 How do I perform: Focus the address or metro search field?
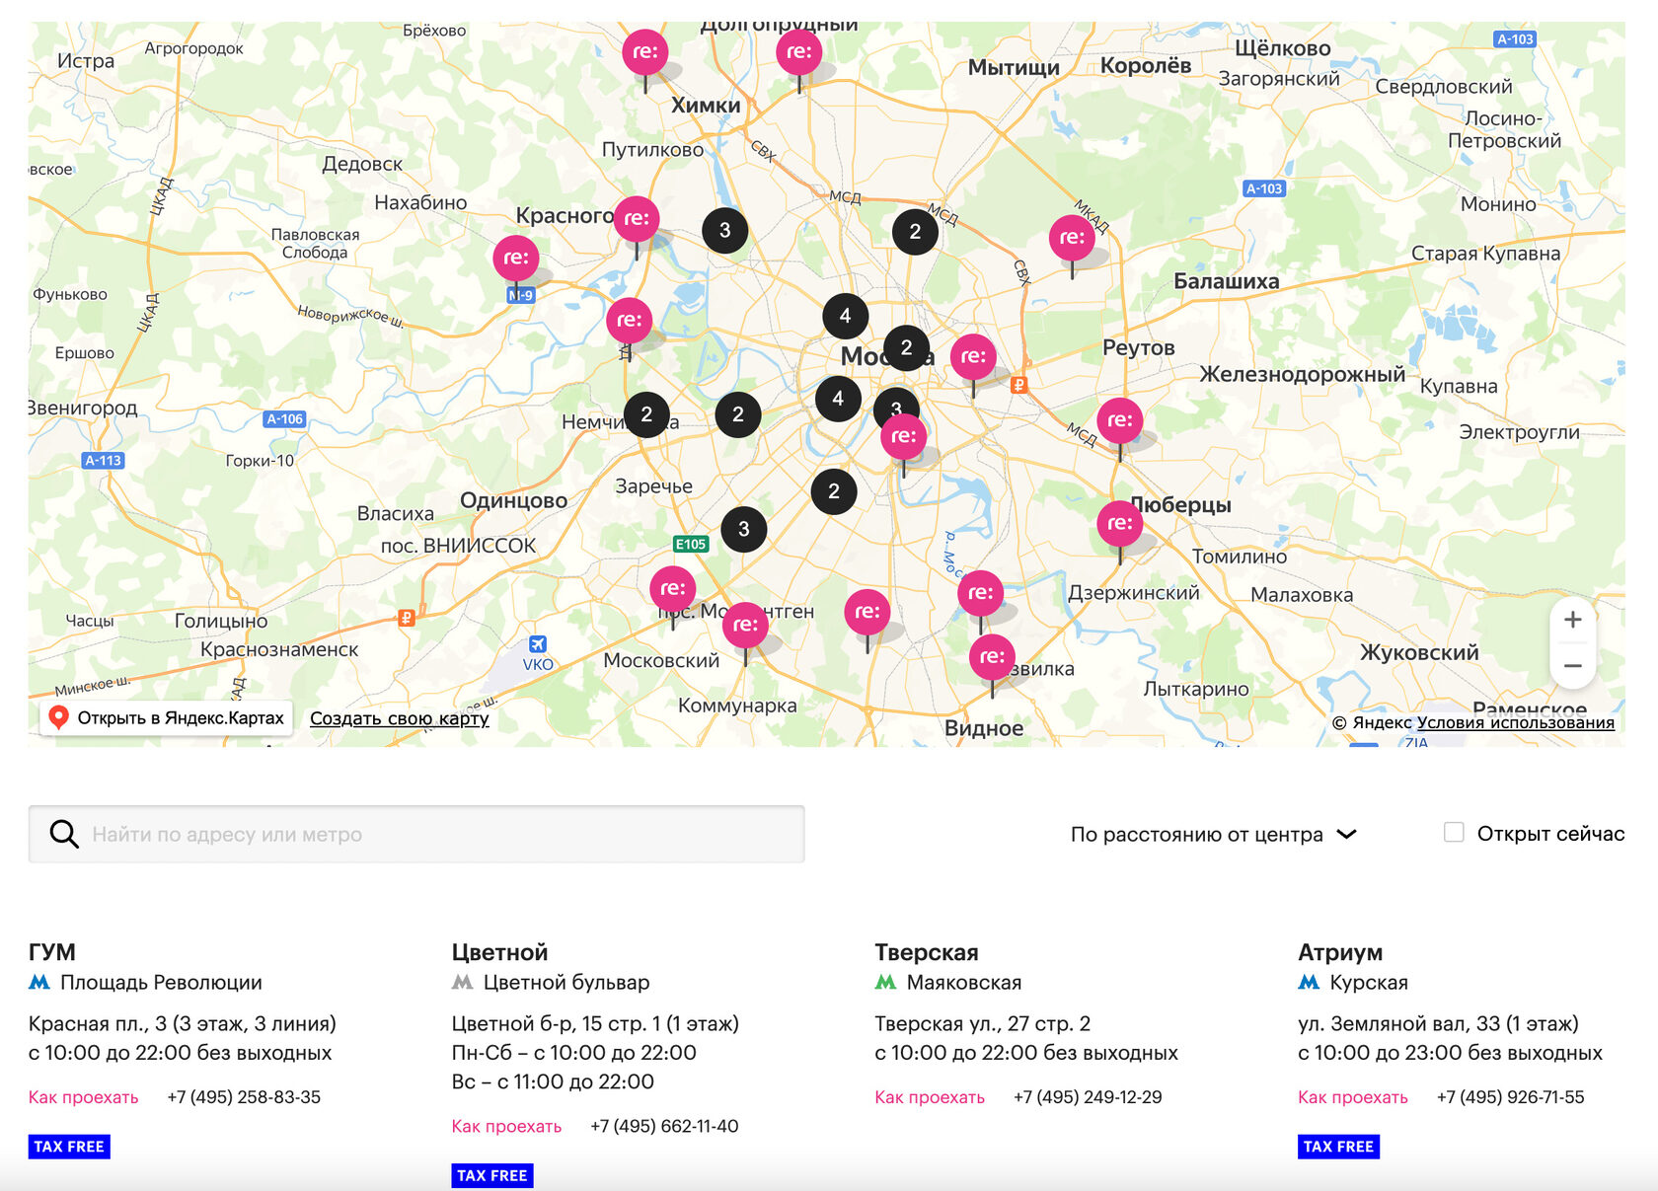(416, 834)
